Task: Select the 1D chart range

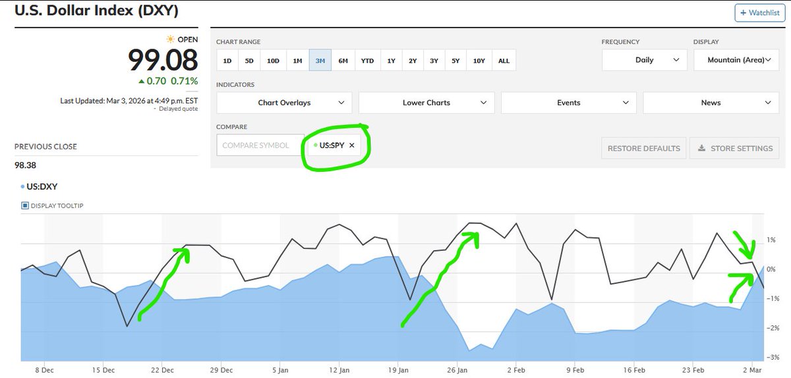Action: coord(227,61)
